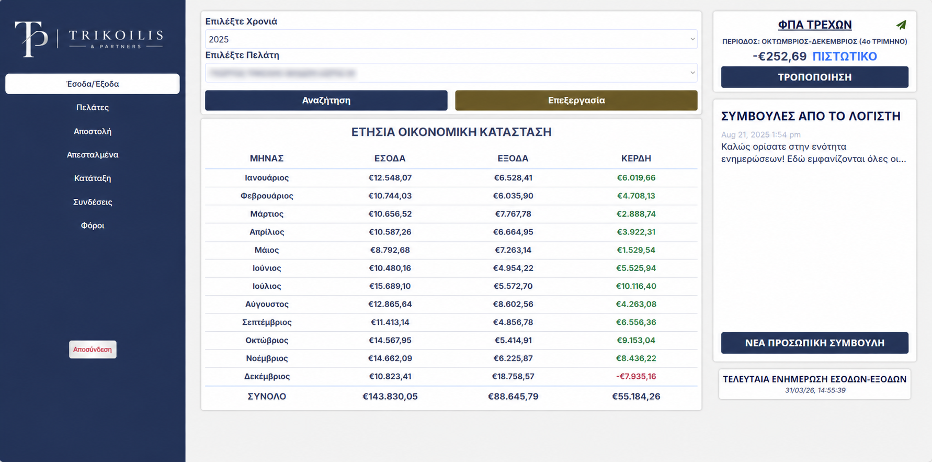Navigate to Κατάταξη in the sidebar

(93, 178)
